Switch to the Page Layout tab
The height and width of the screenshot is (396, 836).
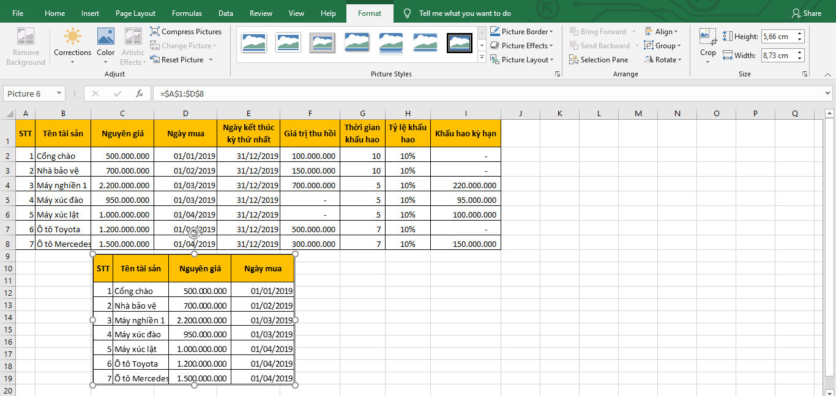coord(135,13)
